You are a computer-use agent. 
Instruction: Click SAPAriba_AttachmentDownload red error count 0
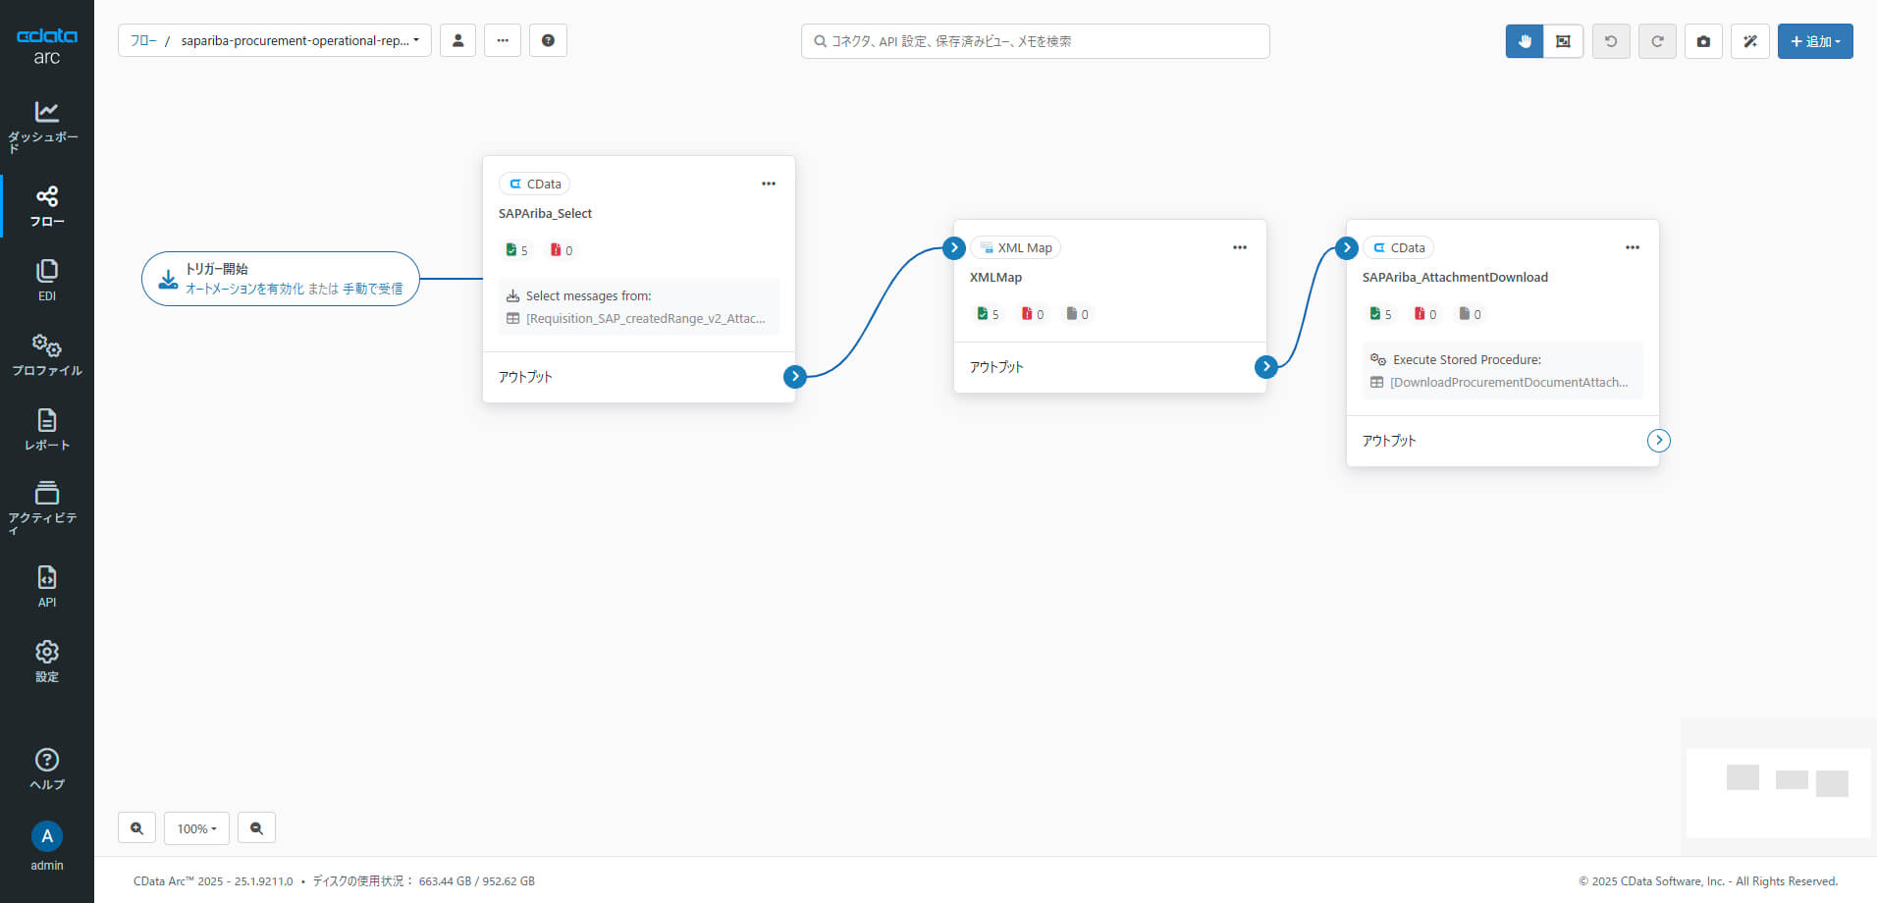point(1425,314)
